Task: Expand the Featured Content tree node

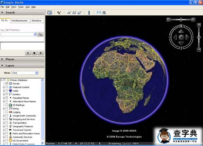Action: coord(4,87)
